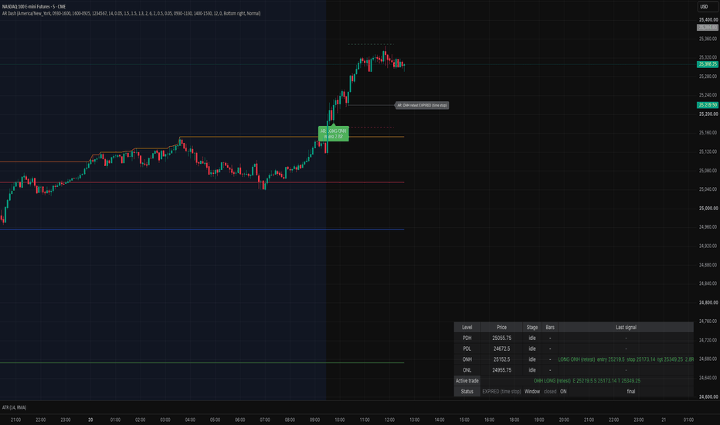Screen dimensions: 720x425
Task: Click the Status cell in dashboard table
Action: pos(467,392)
